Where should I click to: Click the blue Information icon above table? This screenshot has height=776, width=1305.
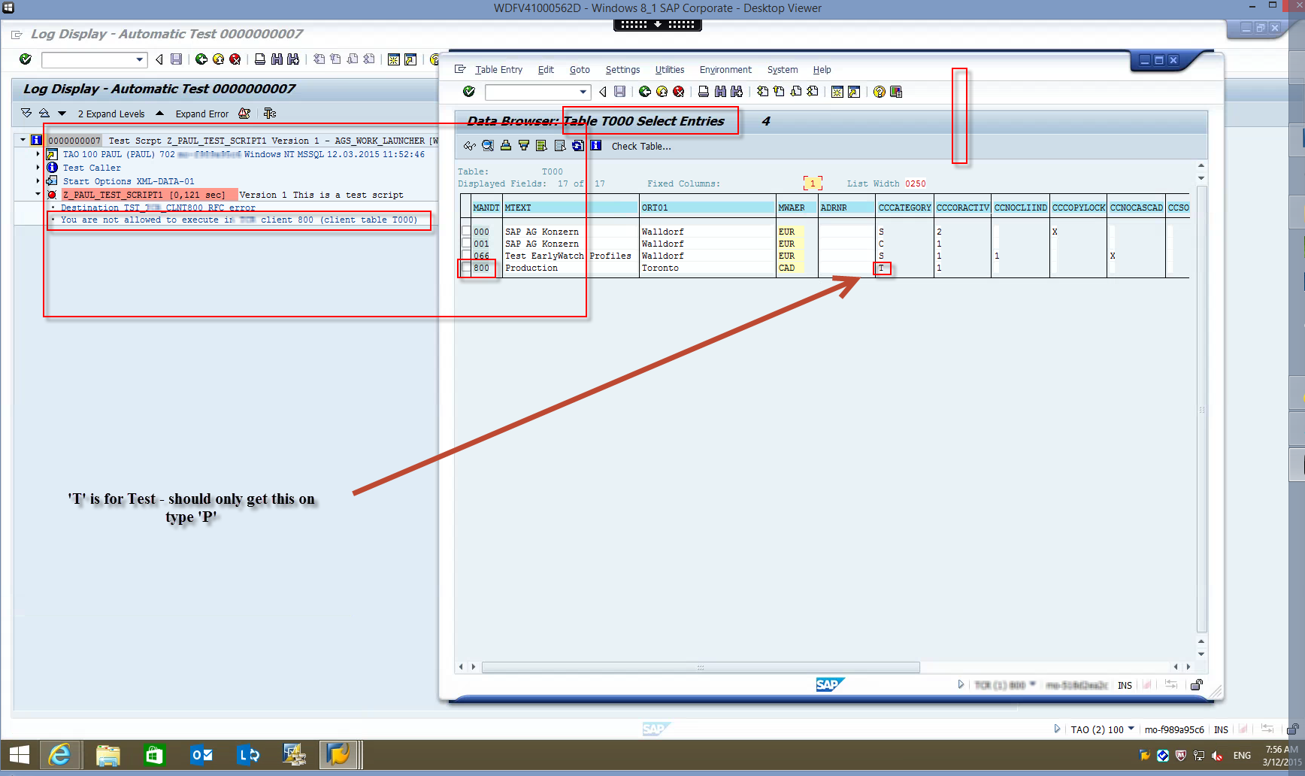click(x=596, y=146)
